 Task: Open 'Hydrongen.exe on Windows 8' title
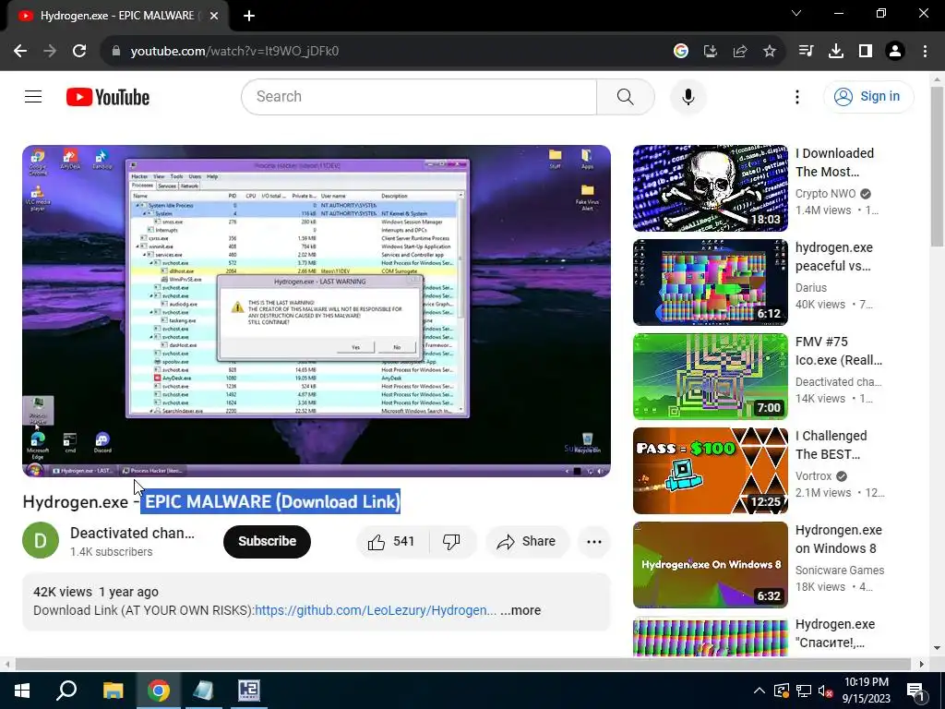(x=838, y=539)
